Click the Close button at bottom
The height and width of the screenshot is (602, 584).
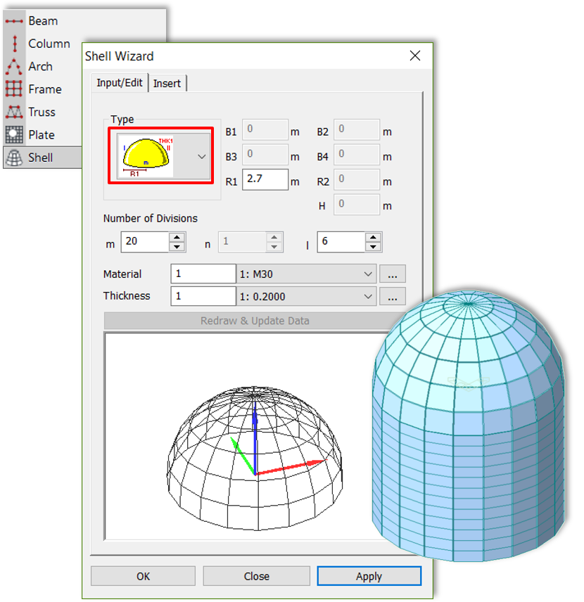(x=256, y=576)
